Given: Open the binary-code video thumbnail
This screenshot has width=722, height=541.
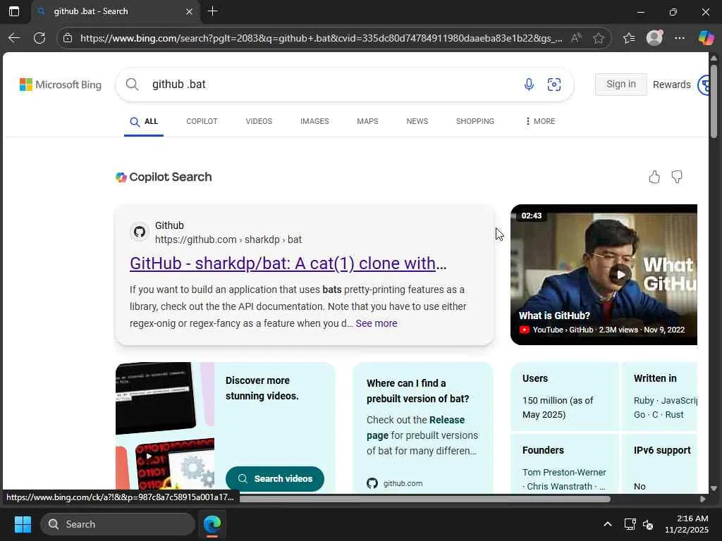Looking at the screenshot, I should 175,465.
